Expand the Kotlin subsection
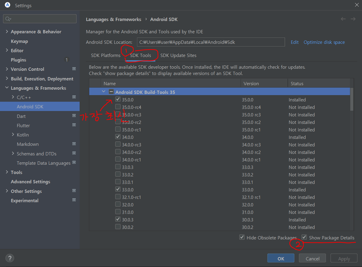362x267 pixels. click(13, 135)
